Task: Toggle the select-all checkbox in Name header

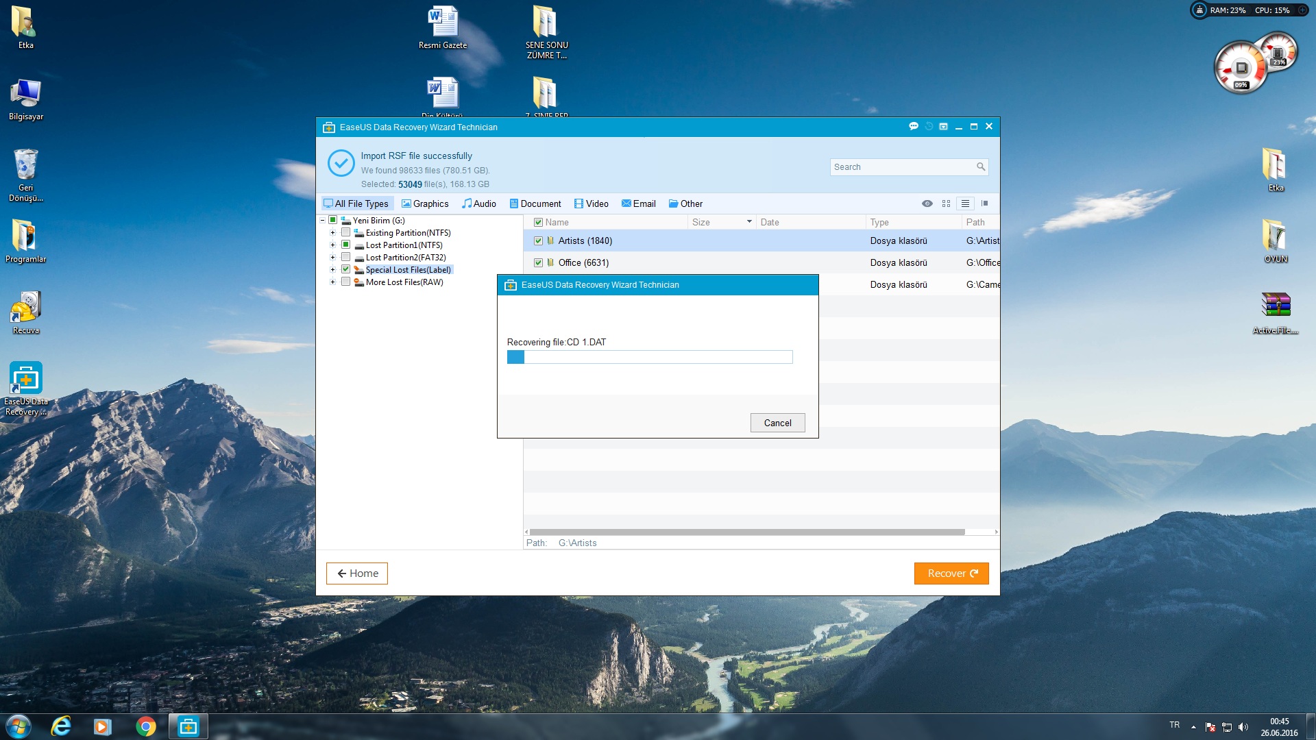Action: pyautogui.click(x=538, y=222)
